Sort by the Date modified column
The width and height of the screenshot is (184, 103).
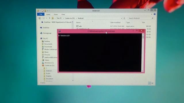coord(115,22)
